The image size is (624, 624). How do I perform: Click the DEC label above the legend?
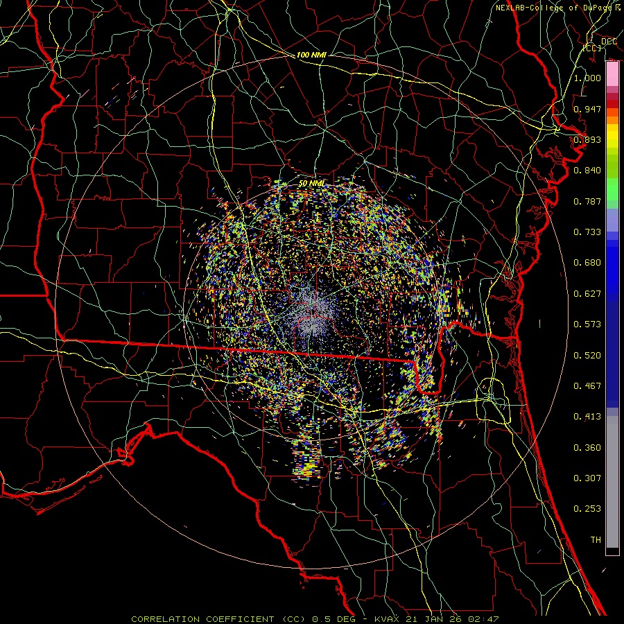[609, 42]
